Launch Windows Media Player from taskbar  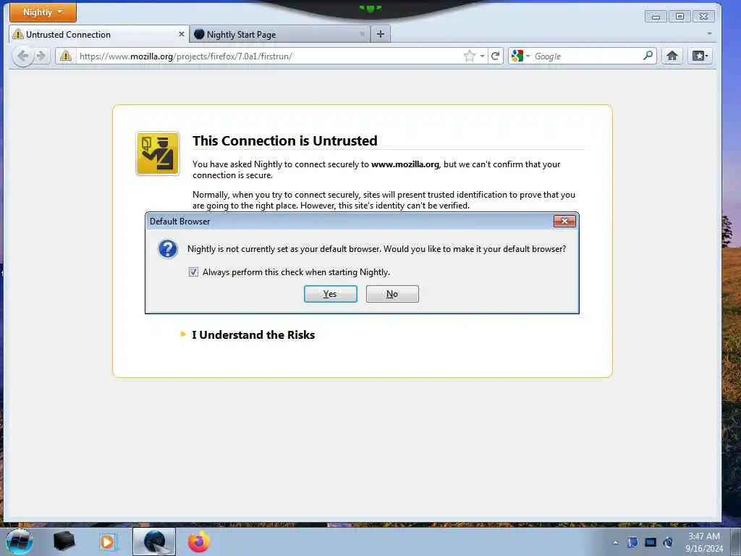[x=107, y=542]
